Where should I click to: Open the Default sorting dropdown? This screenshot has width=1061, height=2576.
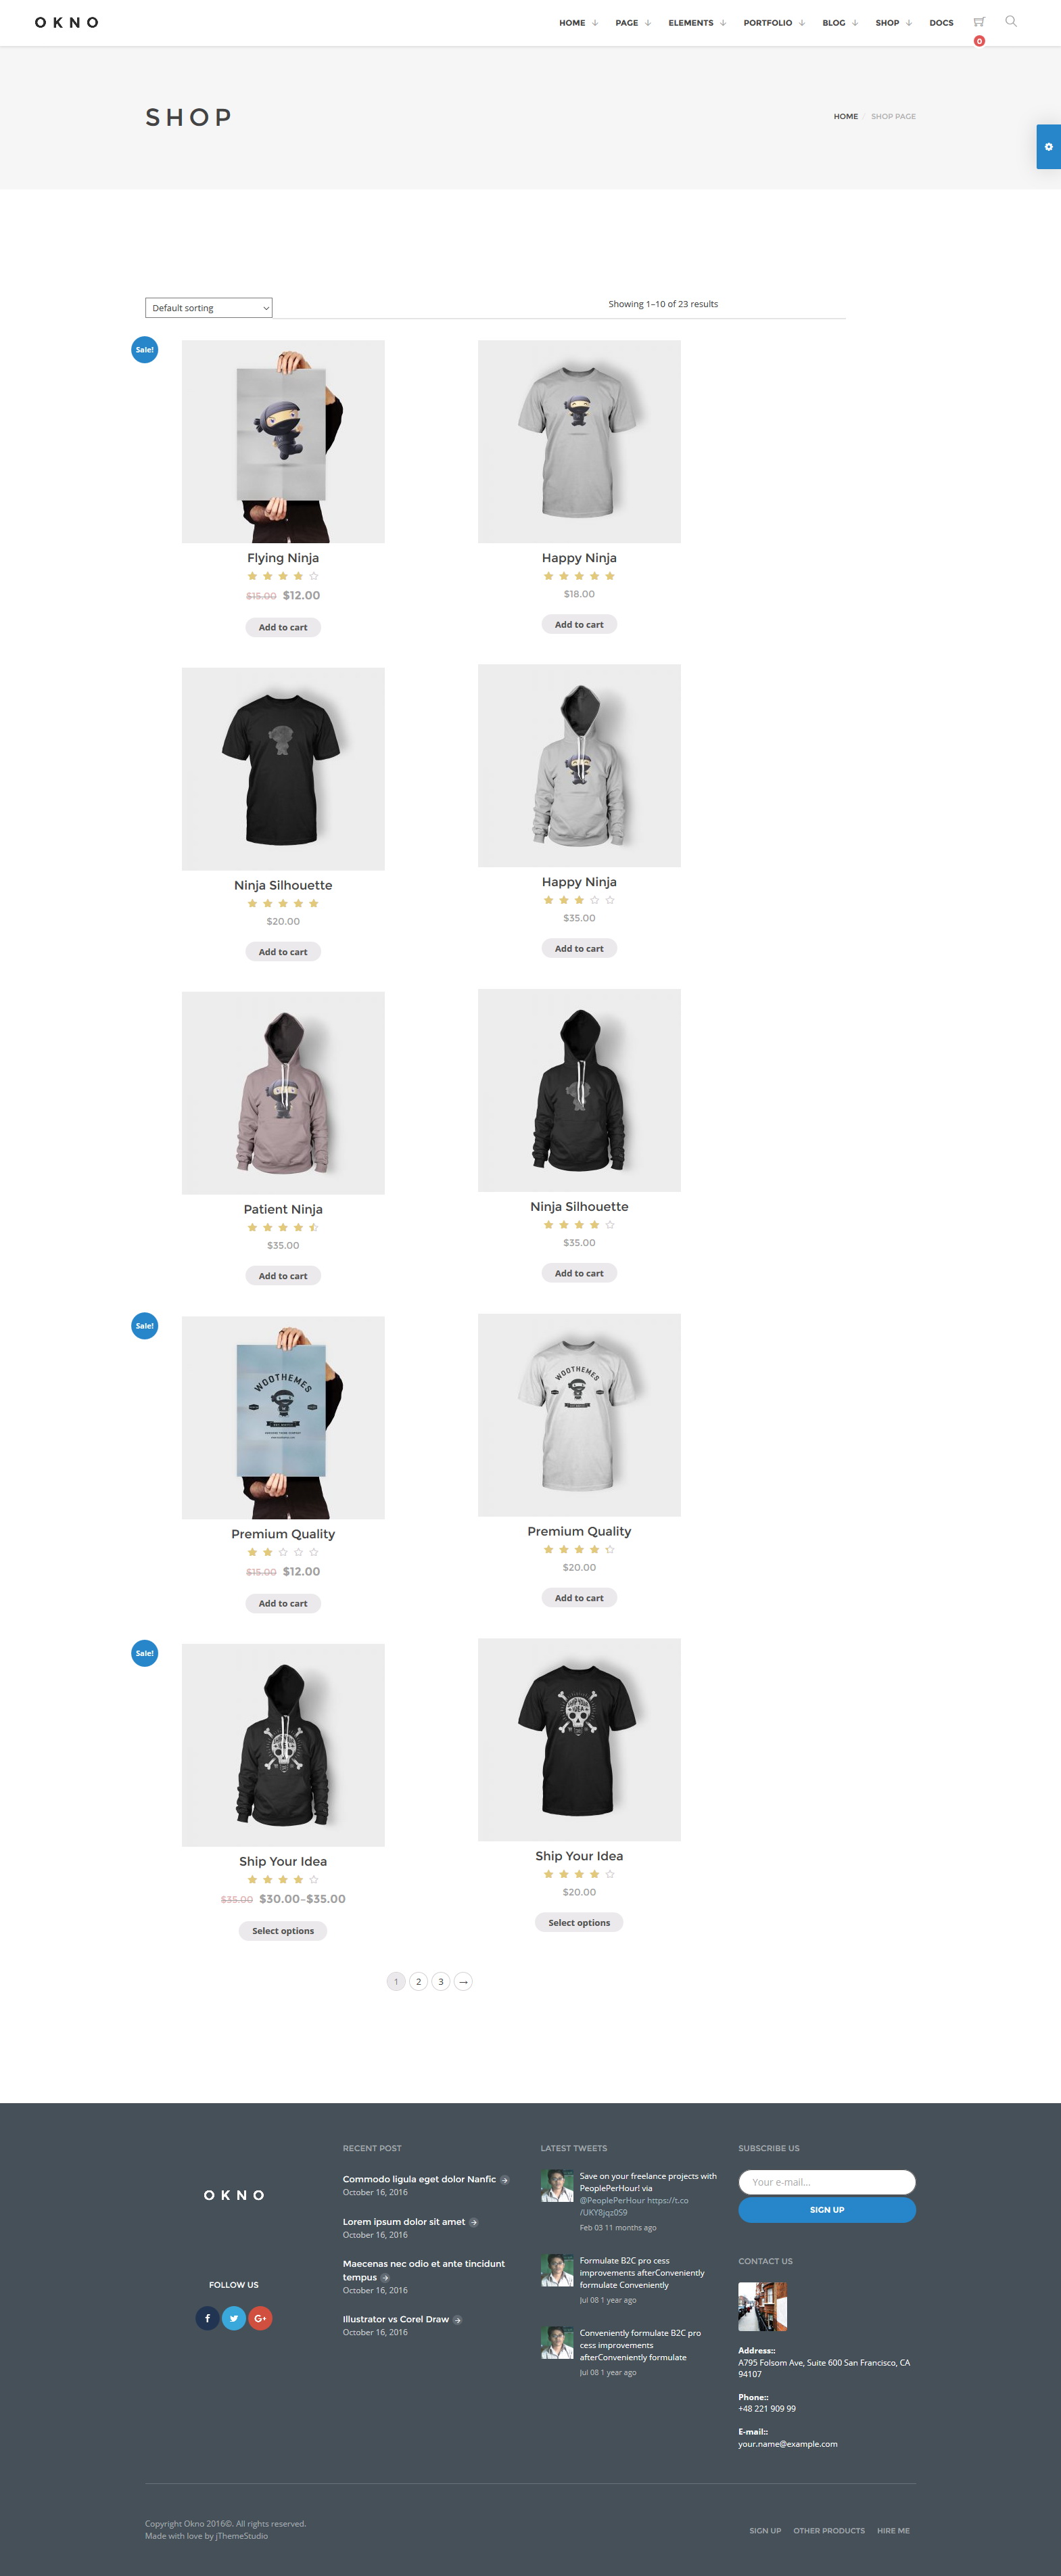(209, 308)
